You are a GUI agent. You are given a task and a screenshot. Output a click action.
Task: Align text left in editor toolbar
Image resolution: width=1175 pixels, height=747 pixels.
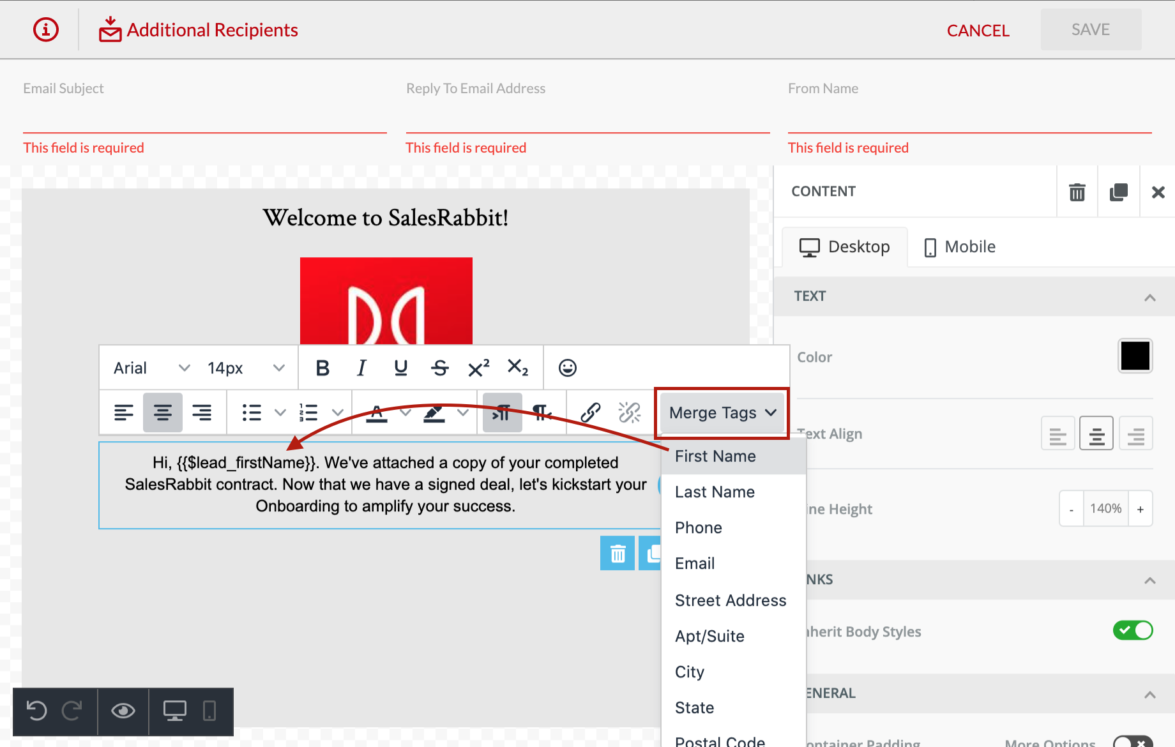coord(123,412)
